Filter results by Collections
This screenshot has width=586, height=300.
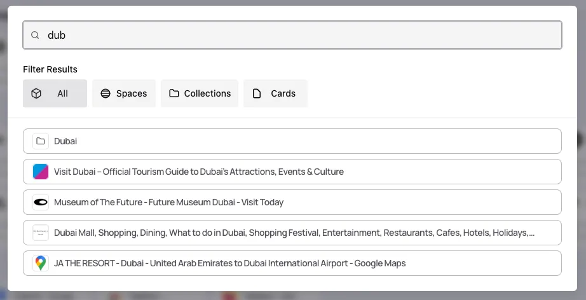click(x=200, y=93)
